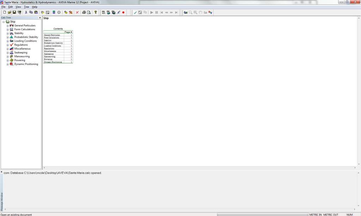Save the document with floppy disk icon
361x216 pixels.
pos(14,12)
